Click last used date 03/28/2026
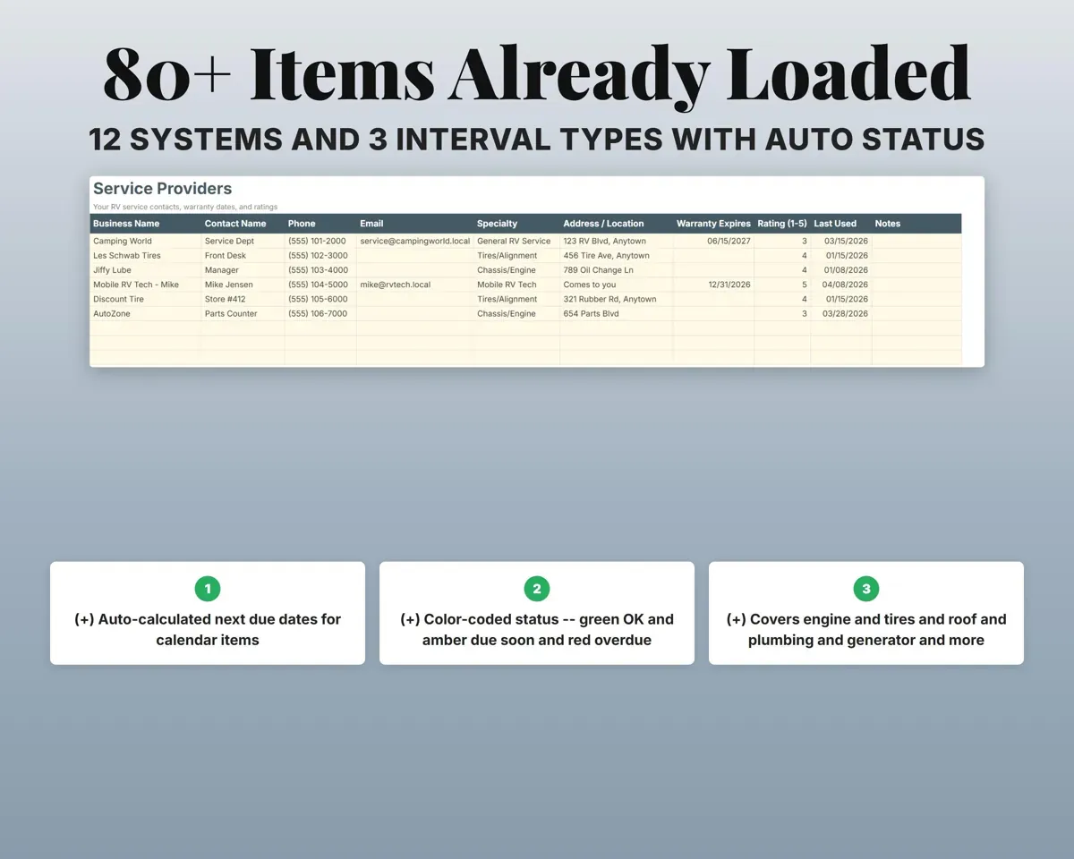The image size is (1074, 859). 841,313
